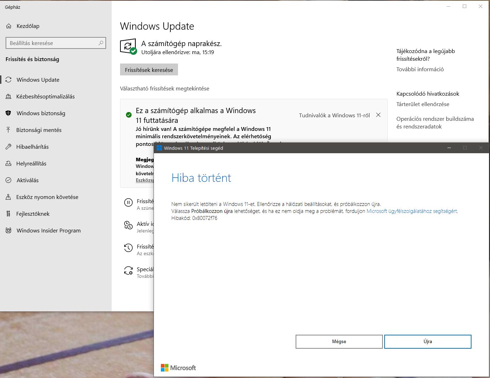Click the Windows Update sync icon in sidebar
Screen dimensions: 490x378
pyautogui.click(x=9, y=80)
